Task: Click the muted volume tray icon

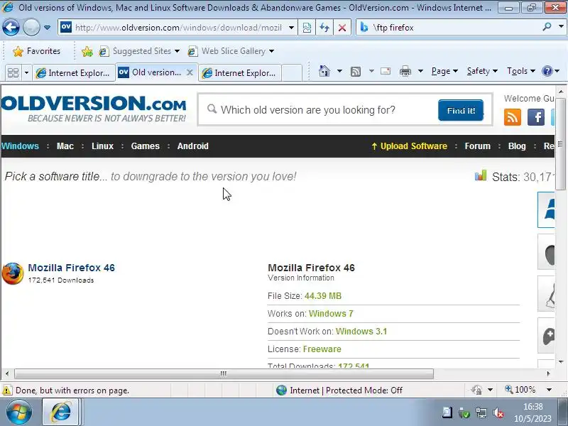Action: tap(498, 413)
